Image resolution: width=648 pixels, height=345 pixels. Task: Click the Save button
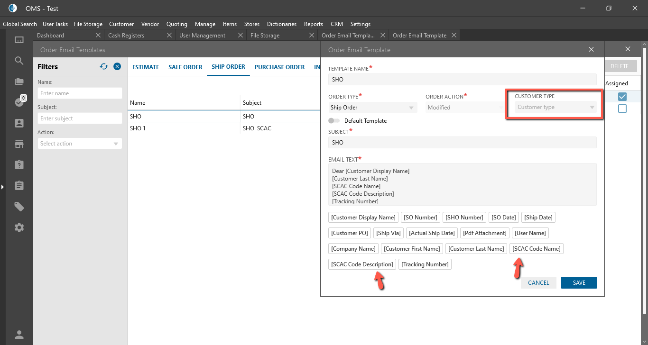pyautogui.click(x=579, y=282)
